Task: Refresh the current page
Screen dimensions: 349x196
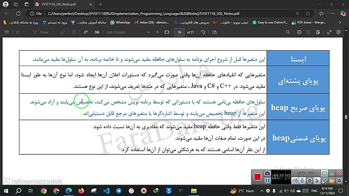Action: 18,14
